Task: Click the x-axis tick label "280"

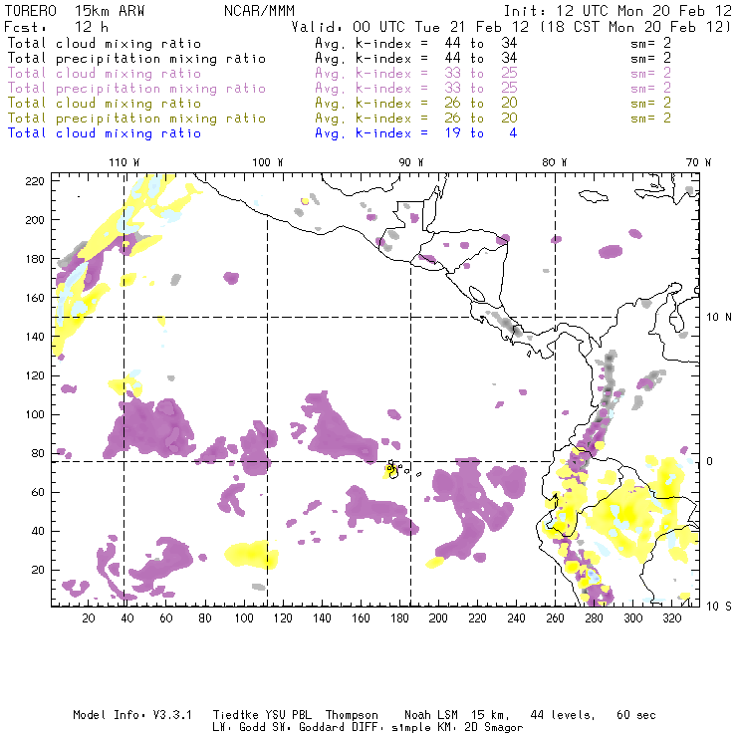Action: (x=595, y=618)
